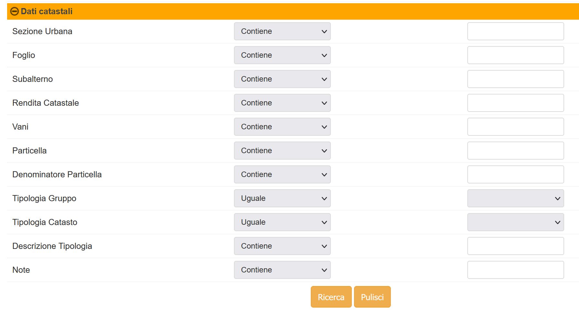579x315 pixels.
Task: Open the Tipologia Catasto Uguale dropdown
Action: point(282,222)
